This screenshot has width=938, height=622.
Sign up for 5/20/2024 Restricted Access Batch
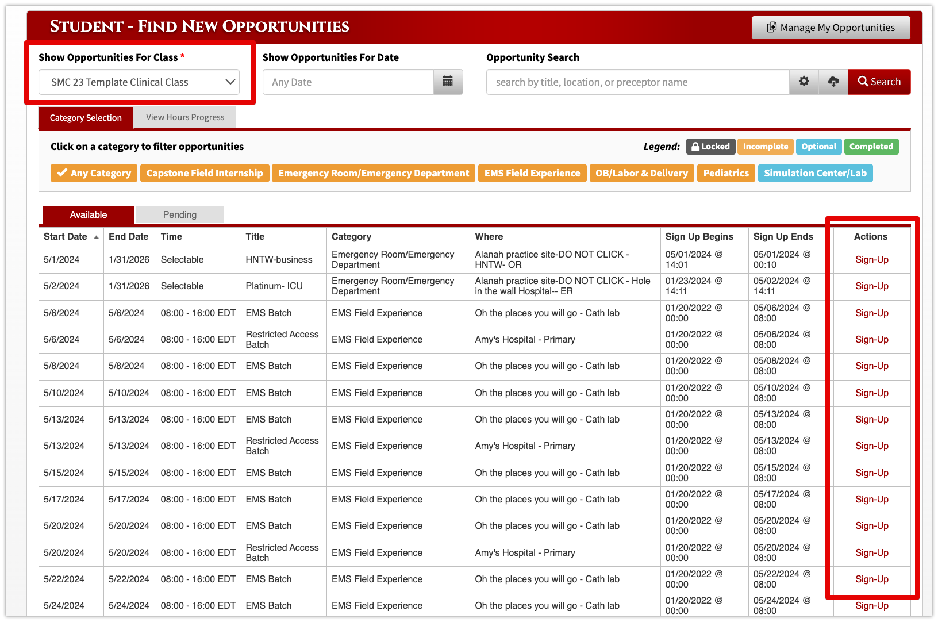coord(872,553)
